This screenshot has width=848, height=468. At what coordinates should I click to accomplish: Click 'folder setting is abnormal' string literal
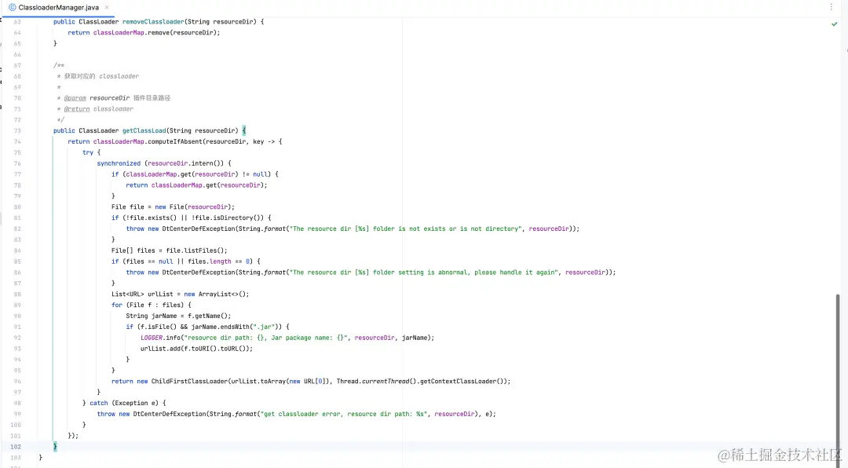coord(425,272)
